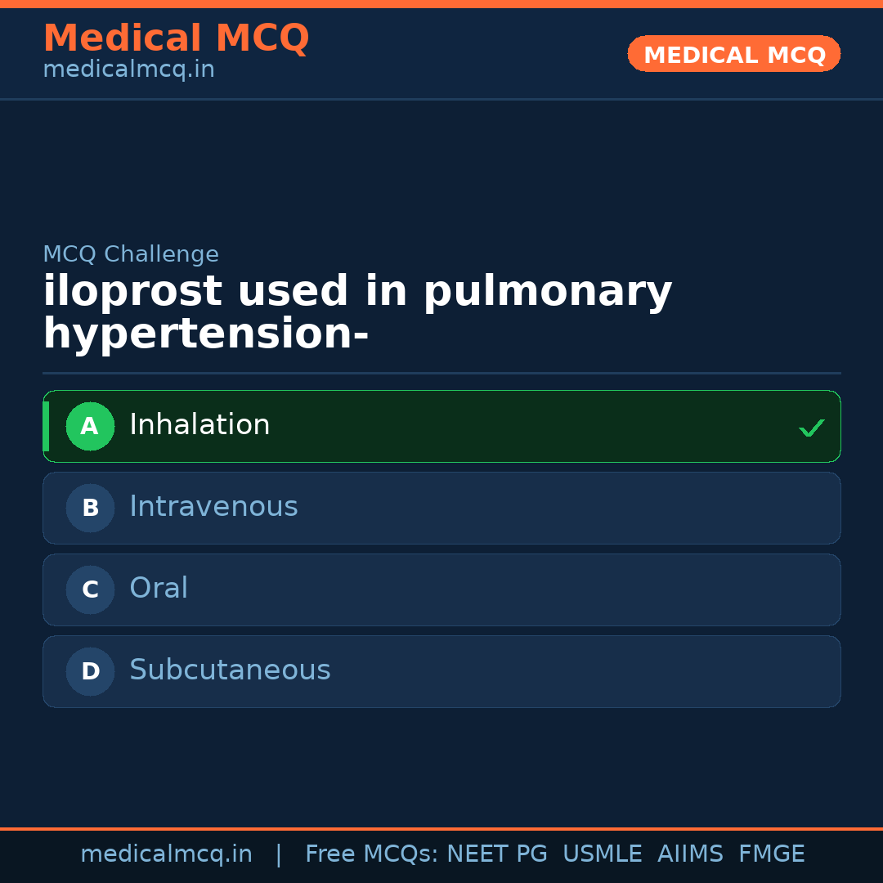Pick the "Oral" answer text
This screenshot has height=883, width=883.
[x=159, y=589]
